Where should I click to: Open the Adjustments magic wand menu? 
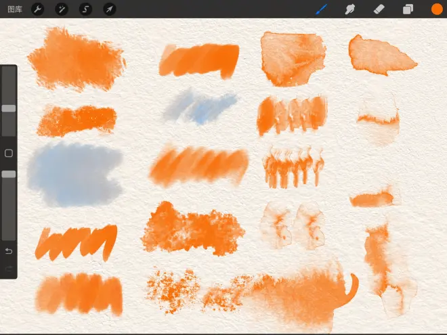[x=62, y=9]
